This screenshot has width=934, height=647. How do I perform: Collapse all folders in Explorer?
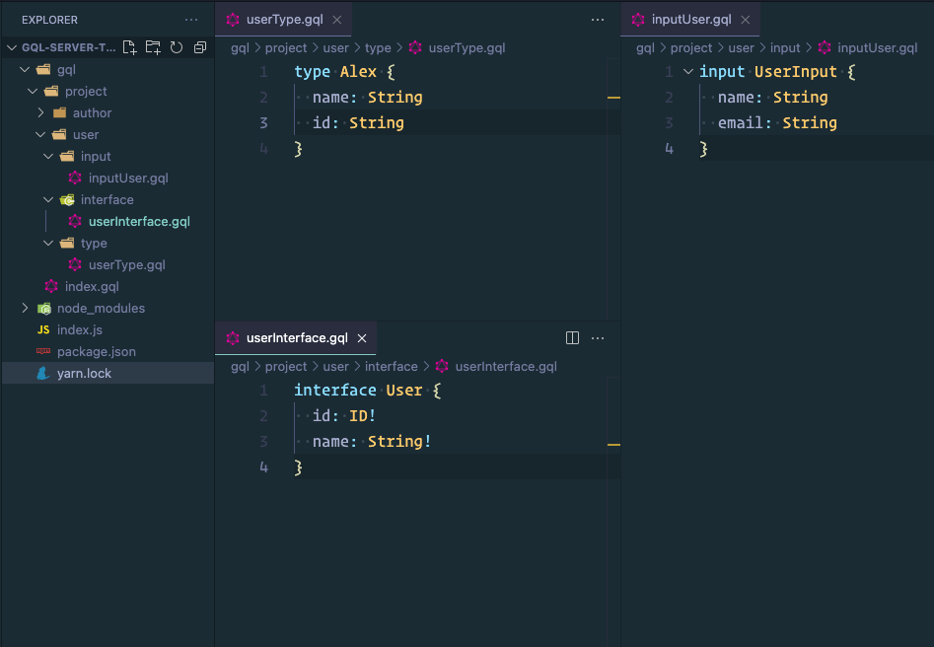(200, 47)
